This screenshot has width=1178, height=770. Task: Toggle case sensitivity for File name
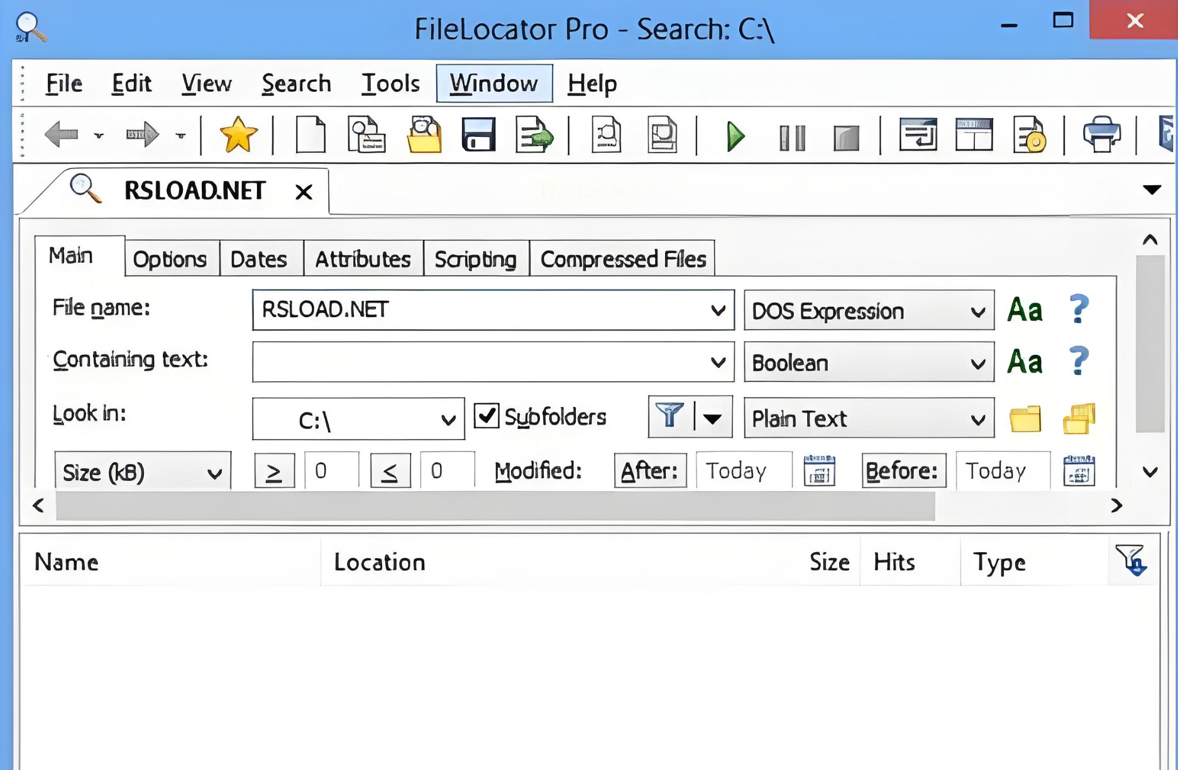tap(1025, 310)
